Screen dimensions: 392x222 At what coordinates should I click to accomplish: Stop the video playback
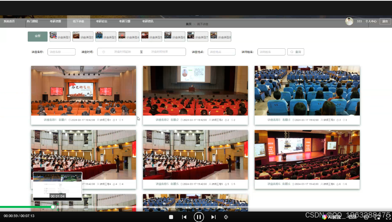pyautogui.click(x=171, y=217)
